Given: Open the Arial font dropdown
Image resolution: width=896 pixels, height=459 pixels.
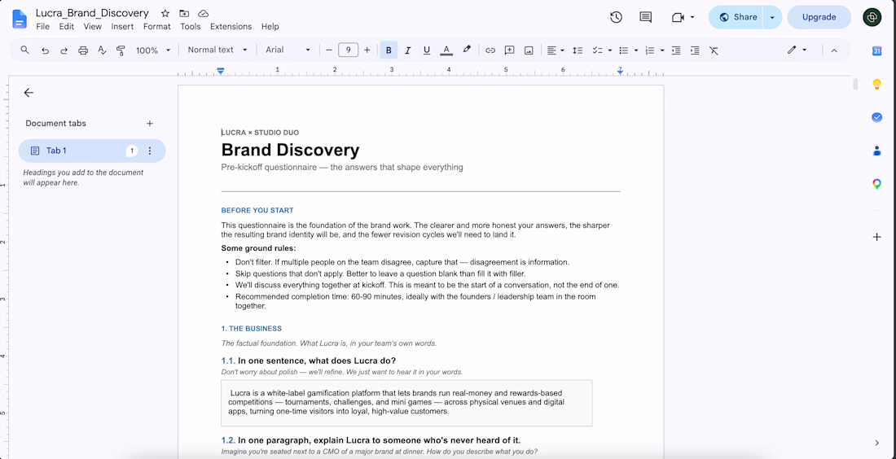Looking at the screenshot, I should (x=288, y=50).
